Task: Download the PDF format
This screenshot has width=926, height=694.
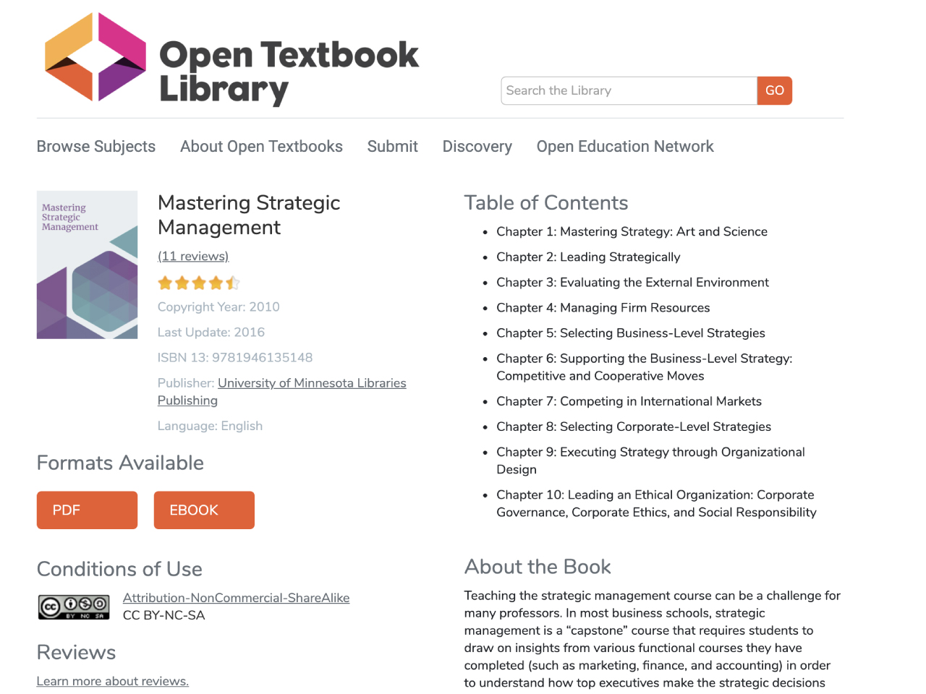Action: coord(87,510)
